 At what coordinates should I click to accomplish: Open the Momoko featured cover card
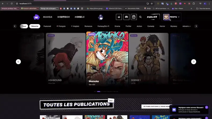coord(107,58)
